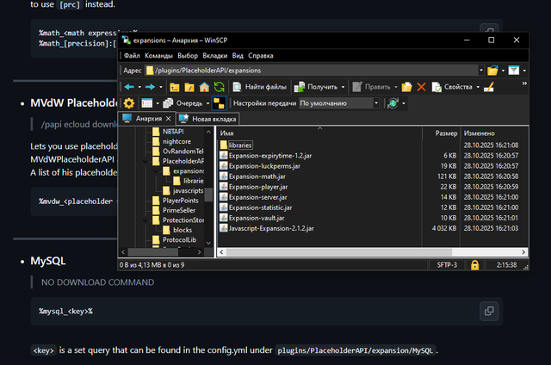Screen dimensions: 551x365
Task: Sort files by the Изменено column
Action: coord(494,133)
